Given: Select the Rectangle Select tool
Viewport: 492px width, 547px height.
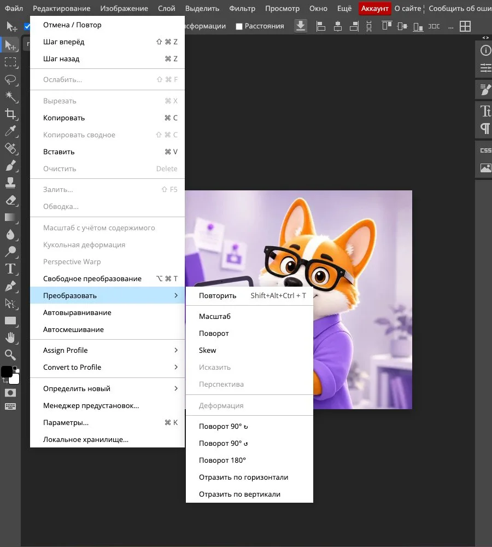Looking at the screenshot, I should click(10, 62).
